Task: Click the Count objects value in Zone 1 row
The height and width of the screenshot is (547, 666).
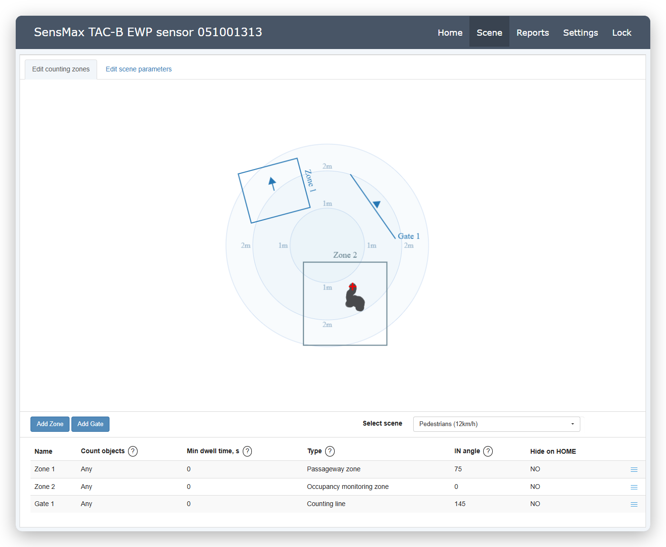Action: [87, 469]
